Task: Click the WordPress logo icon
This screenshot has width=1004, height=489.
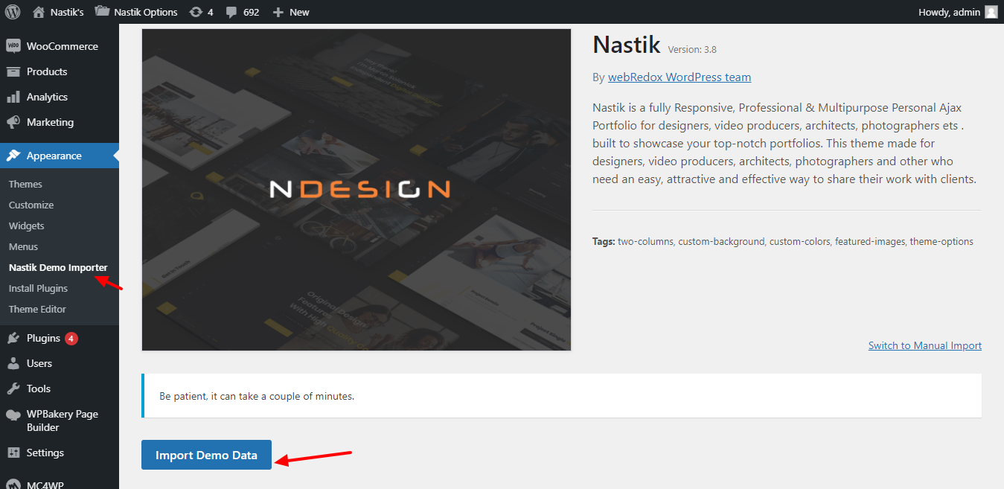Action: (x=12, y=12)
